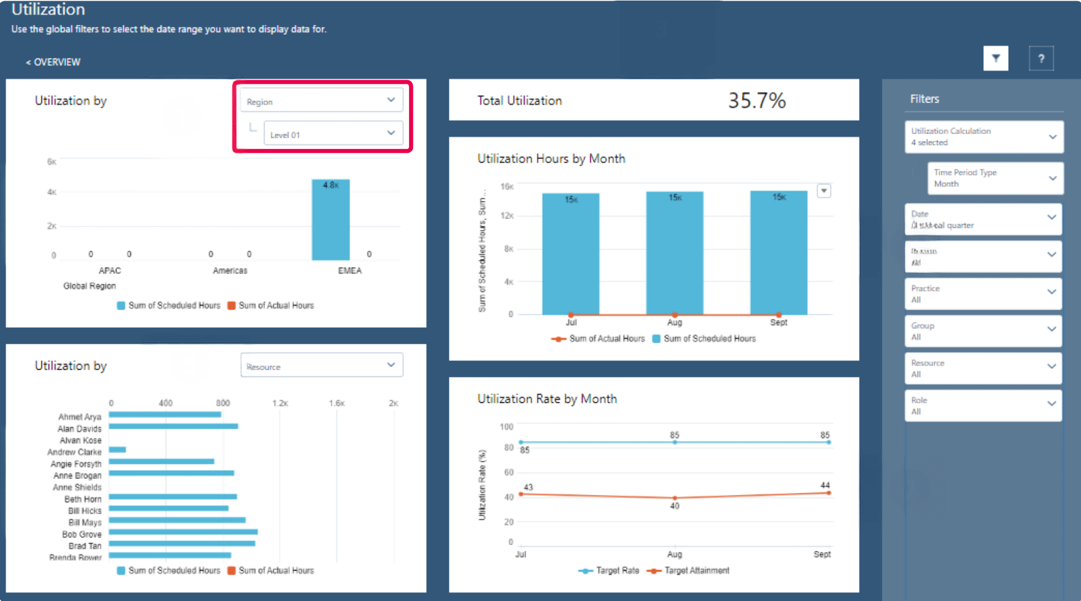Image resolution: width=1081 pixels, height=601 pixels.
Task: Open the Region dropdown on Utilization by chart
Action: click(321, 100)
